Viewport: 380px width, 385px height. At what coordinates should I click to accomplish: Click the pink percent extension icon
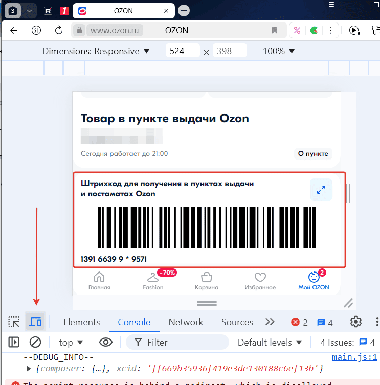297,30
